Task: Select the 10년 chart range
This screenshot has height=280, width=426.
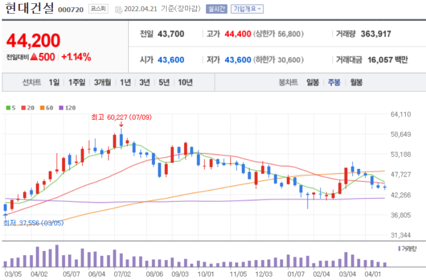Action: [185, 83]
